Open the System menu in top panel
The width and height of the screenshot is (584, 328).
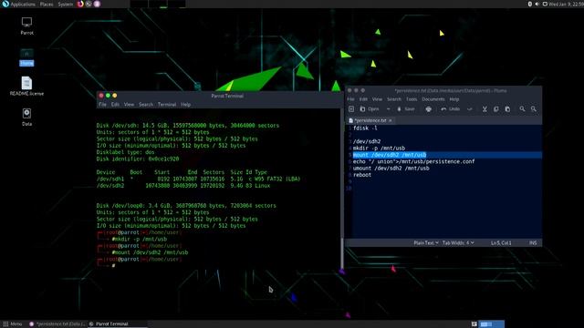coord(65,4)
